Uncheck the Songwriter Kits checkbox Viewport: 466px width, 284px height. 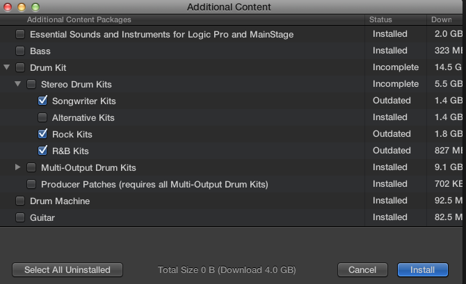click(42, 101)
